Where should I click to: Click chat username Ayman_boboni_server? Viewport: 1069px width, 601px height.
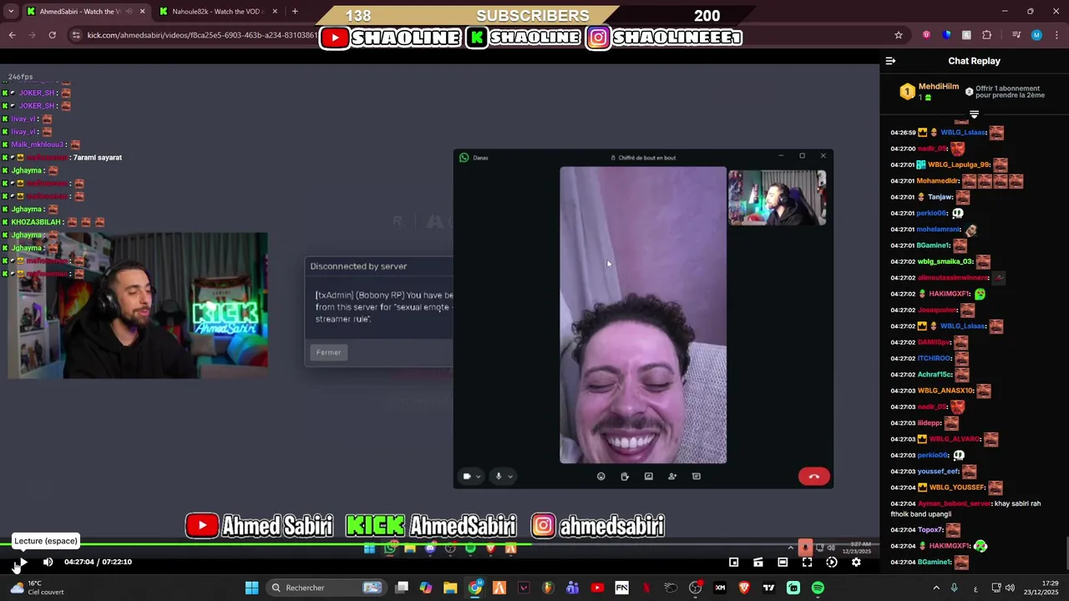tap(955, 503)
